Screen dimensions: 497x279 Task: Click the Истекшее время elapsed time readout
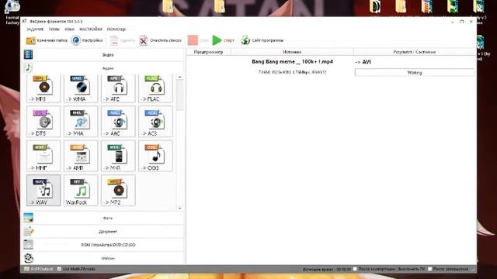(326, 269)
